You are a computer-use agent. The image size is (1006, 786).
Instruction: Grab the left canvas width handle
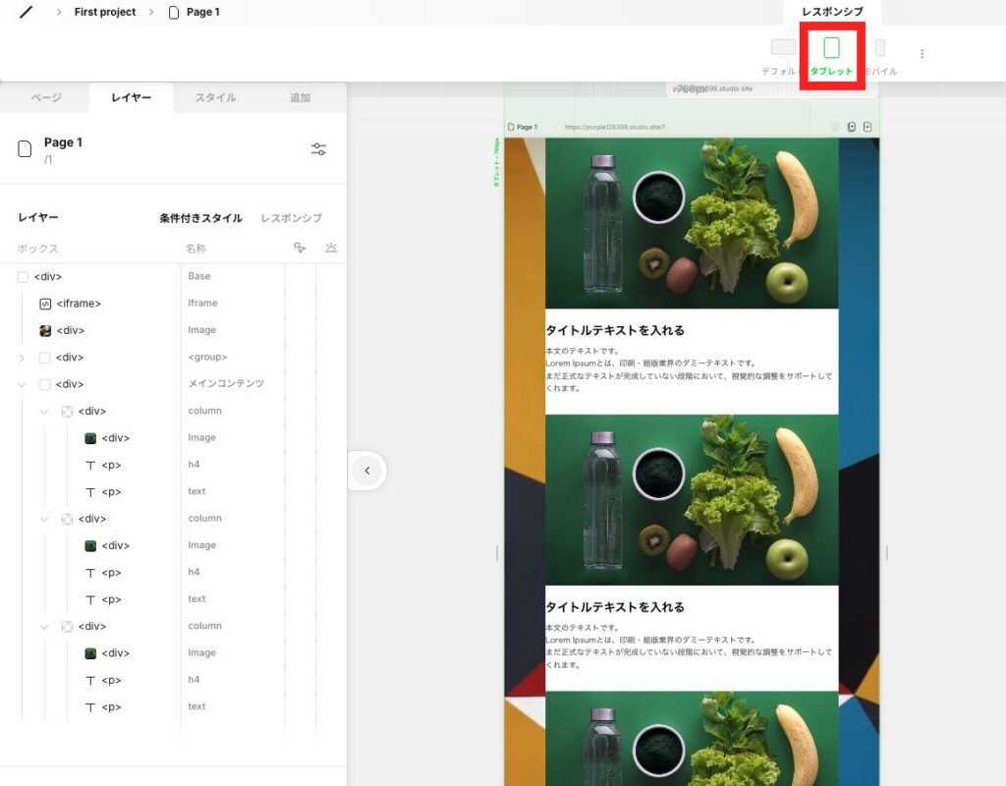[x=497, y=552]
